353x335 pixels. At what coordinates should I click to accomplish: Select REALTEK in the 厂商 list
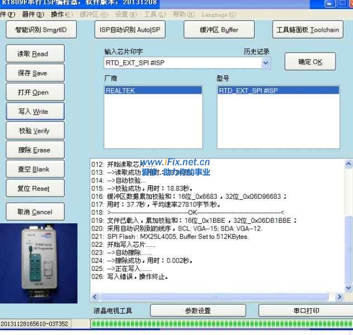click(153, 90)
